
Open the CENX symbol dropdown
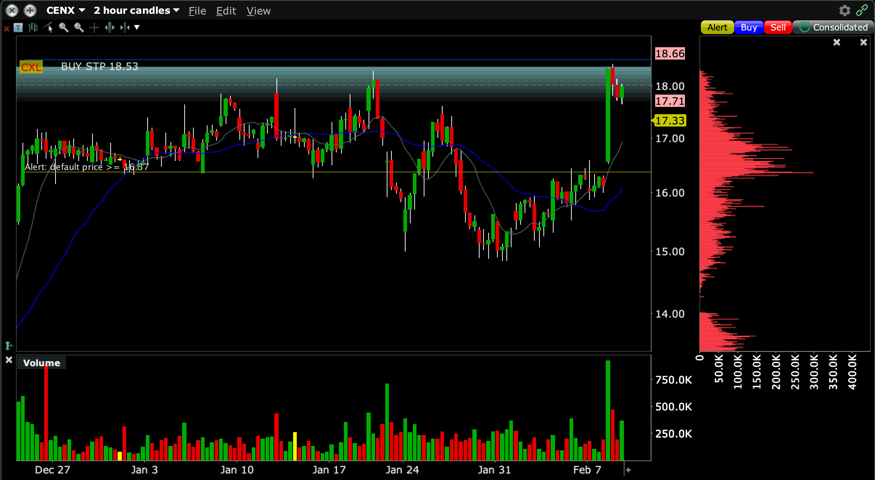(x=66, y=11)
